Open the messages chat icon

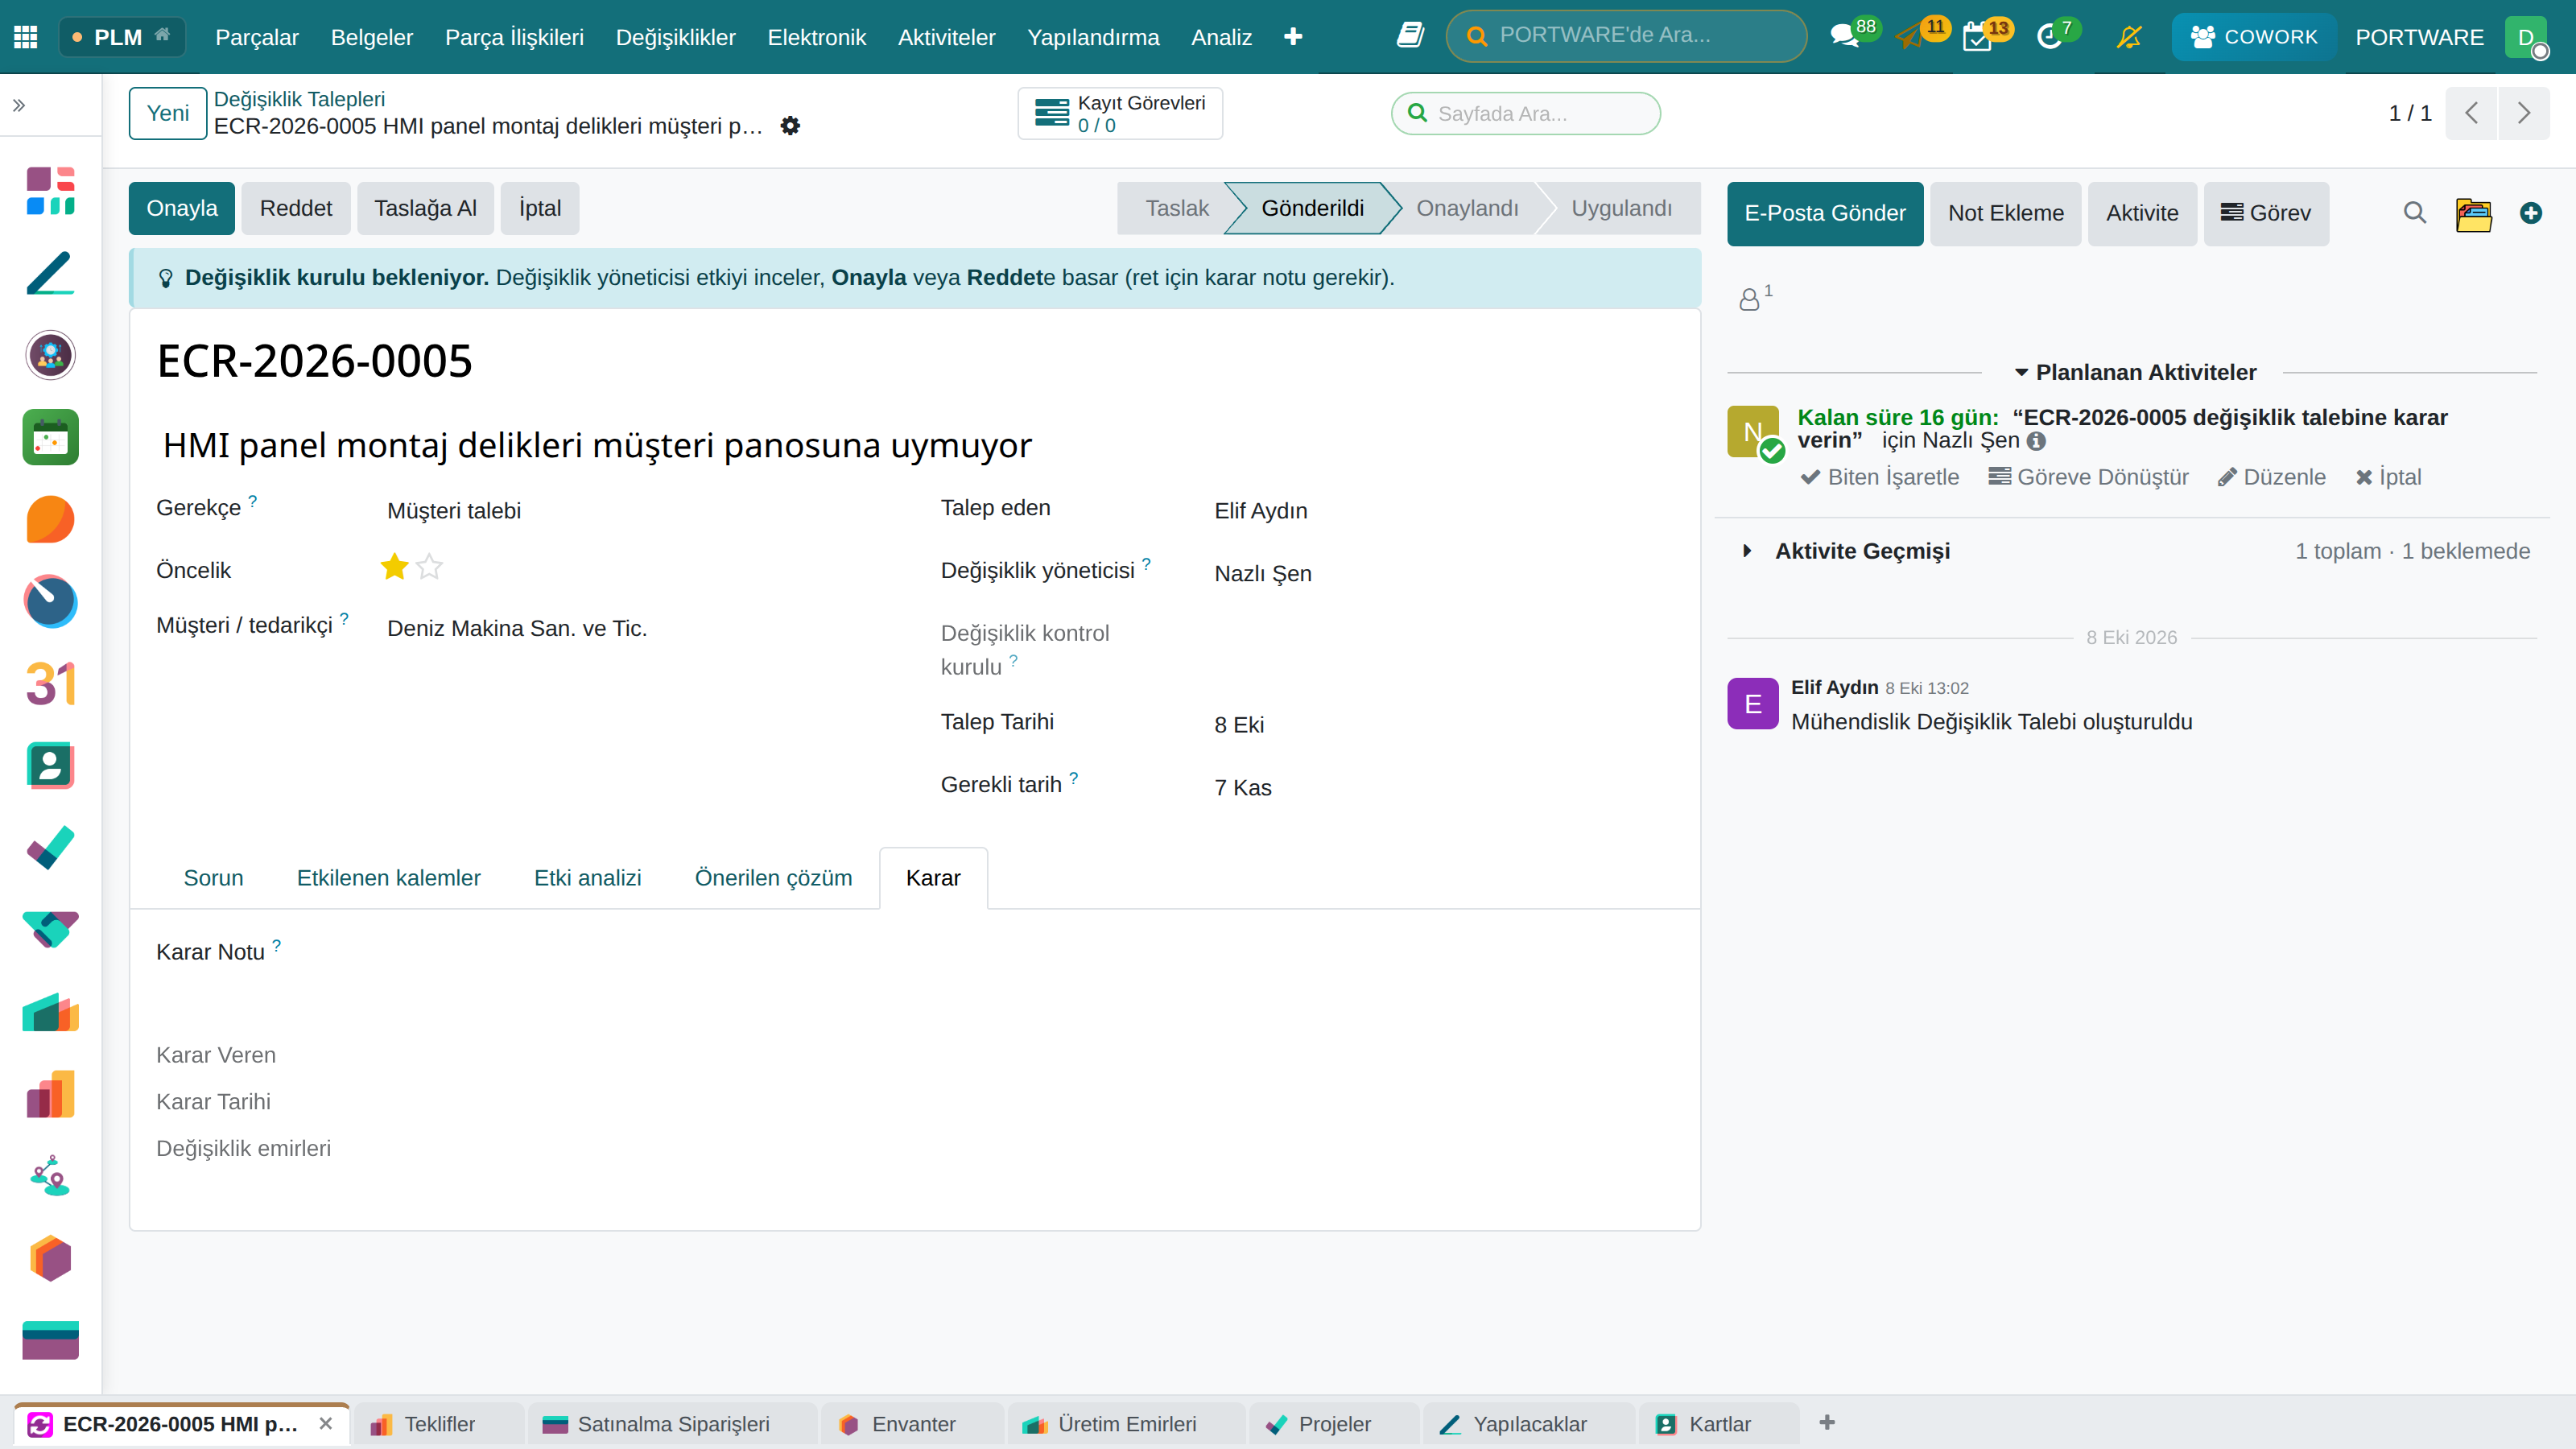click(x=1843, y=37)
